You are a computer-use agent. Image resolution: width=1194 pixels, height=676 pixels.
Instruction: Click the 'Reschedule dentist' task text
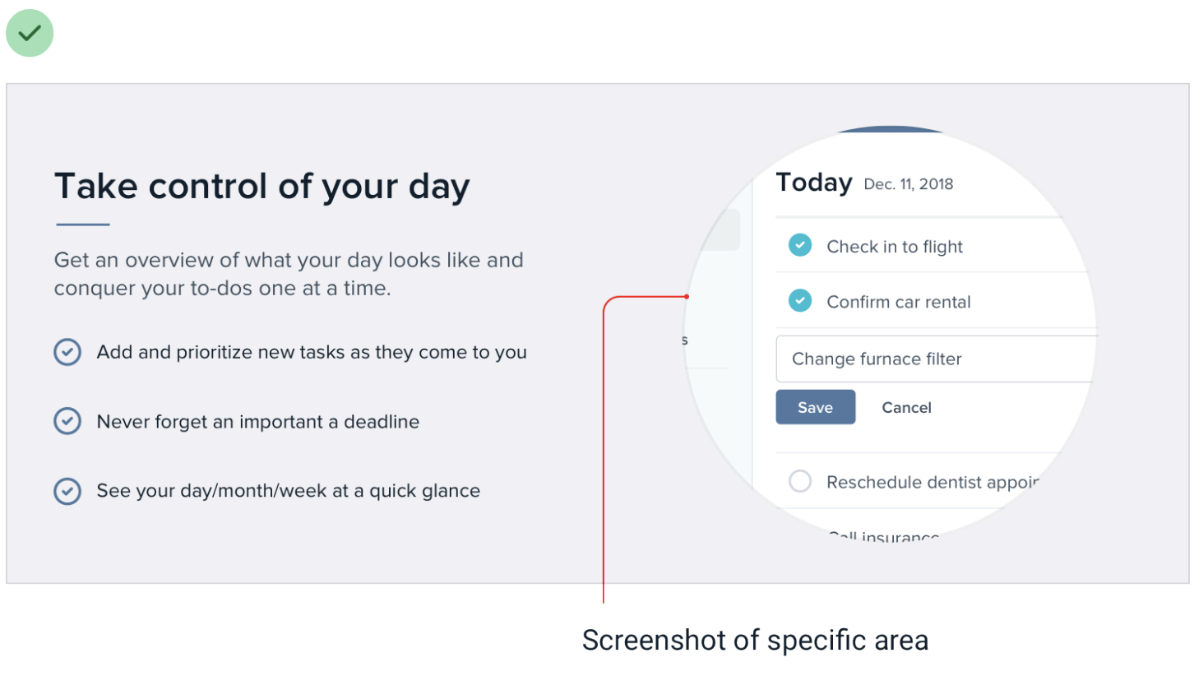point(932,482)
